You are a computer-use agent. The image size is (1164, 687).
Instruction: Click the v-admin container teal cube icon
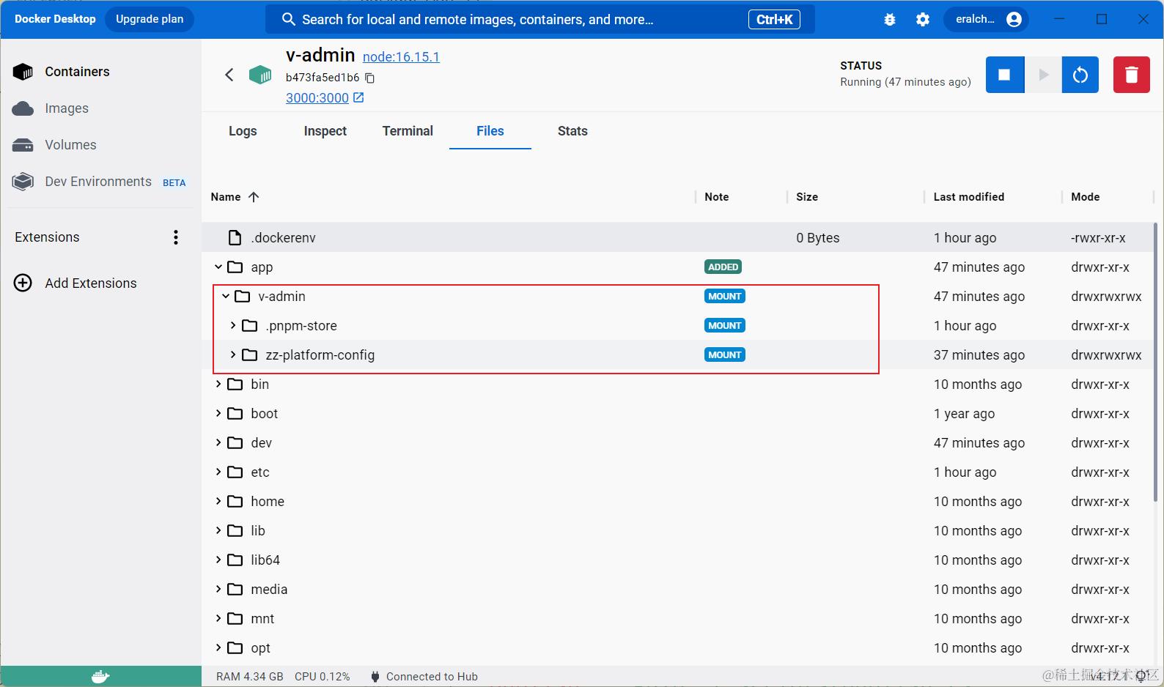[x=260, y=75]
